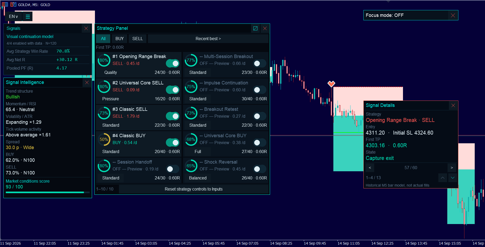Select the BUY filter tab
485x247 pixels.
[x=119, y=39]
